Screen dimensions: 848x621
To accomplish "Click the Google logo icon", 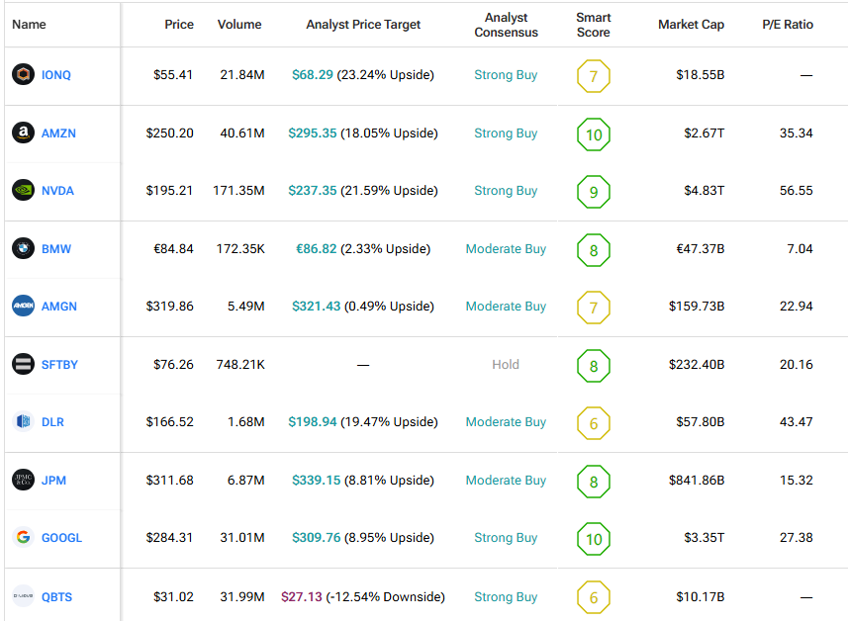I will 23,538.
